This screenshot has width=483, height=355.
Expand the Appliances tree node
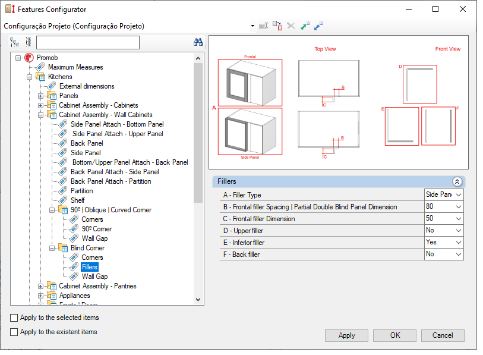coord(40,296)
